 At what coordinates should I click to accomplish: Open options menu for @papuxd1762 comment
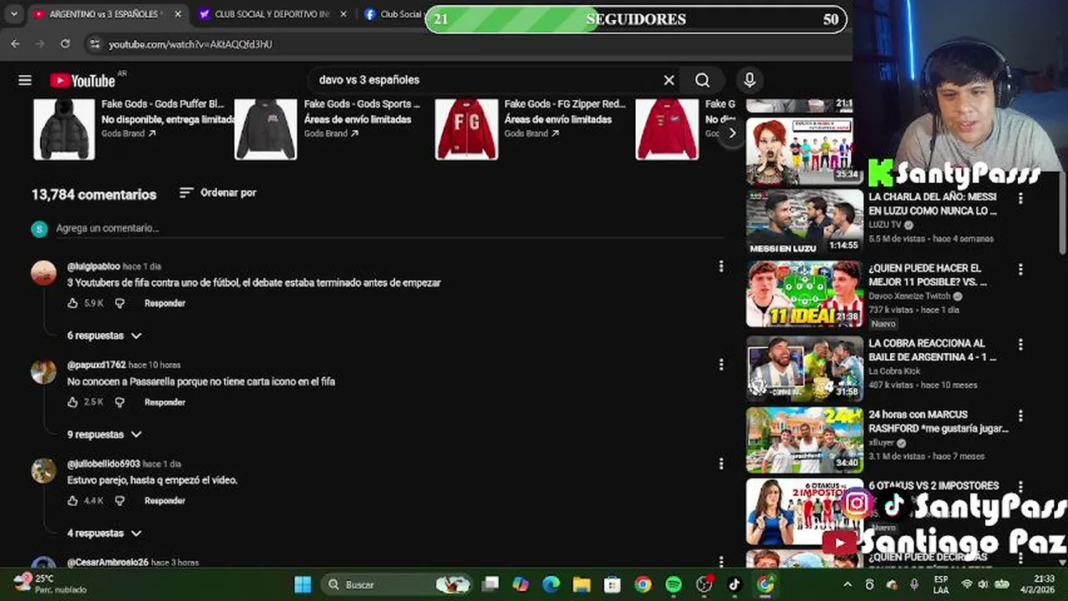pyautogui.click(x=721, y=365)
